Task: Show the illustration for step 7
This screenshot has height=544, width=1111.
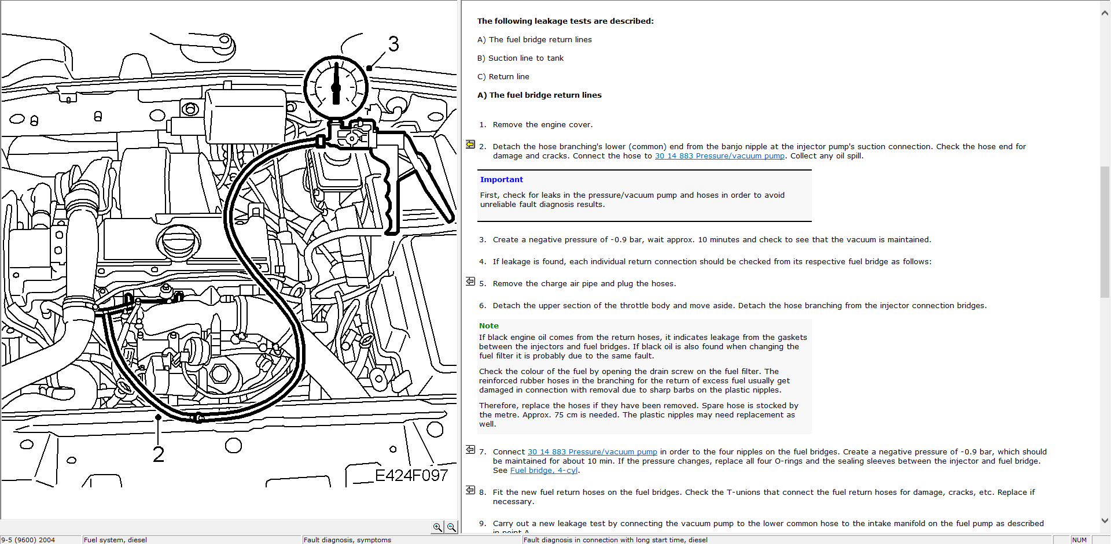Action: (x=470, y=449)
